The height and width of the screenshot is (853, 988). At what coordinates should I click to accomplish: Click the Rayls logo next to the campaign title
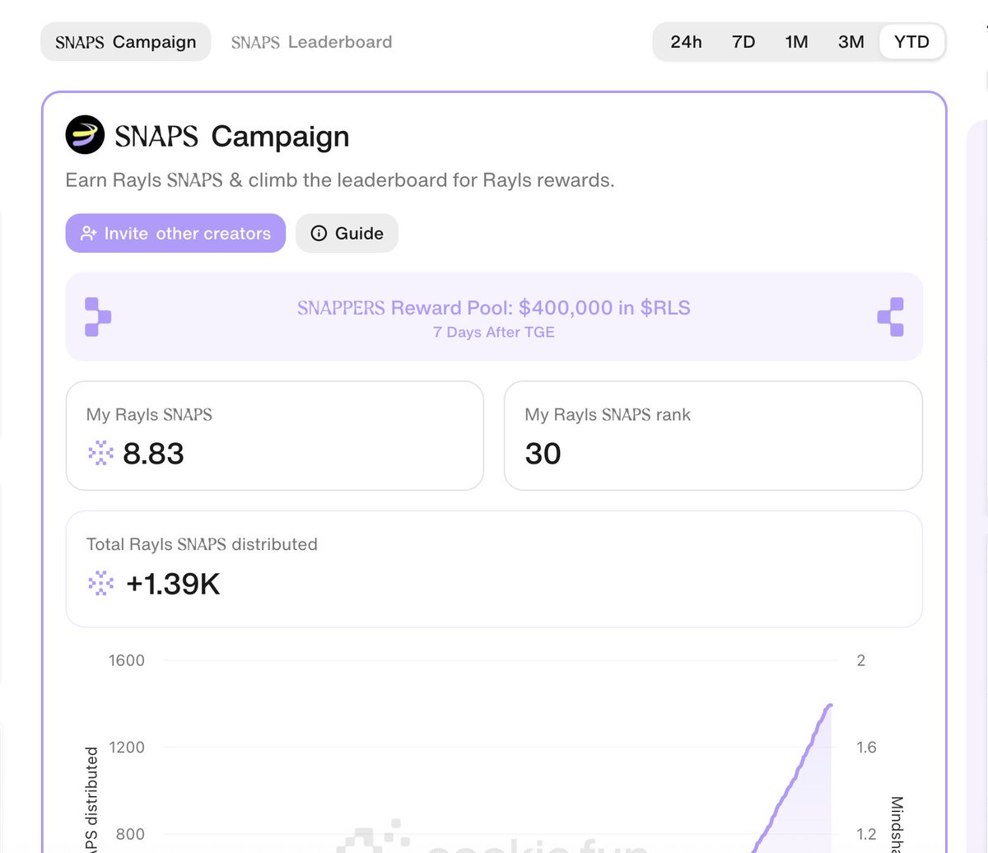85,136
